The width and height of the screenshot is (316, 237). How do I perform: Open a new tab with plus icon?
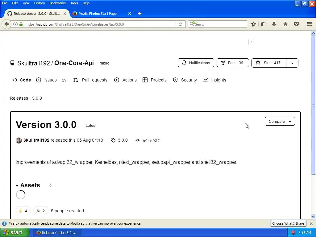point(140,14)
